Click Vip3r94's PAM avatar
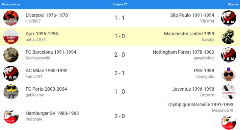 pyautogui.click(x=229, y=18)
